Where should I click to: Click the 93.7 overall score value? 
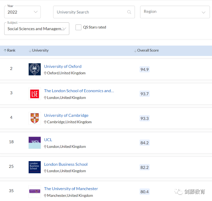(145, 94)
